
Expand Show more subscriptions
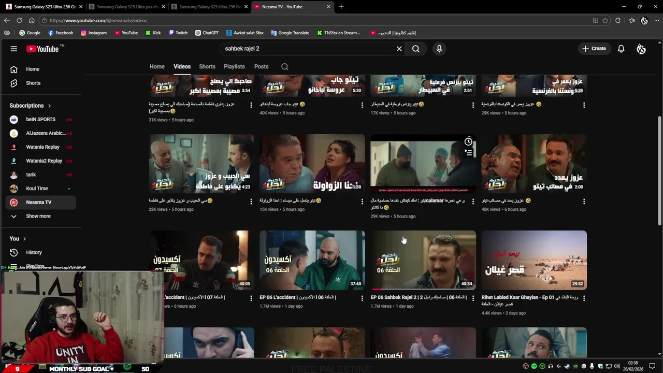click(41, 216)
